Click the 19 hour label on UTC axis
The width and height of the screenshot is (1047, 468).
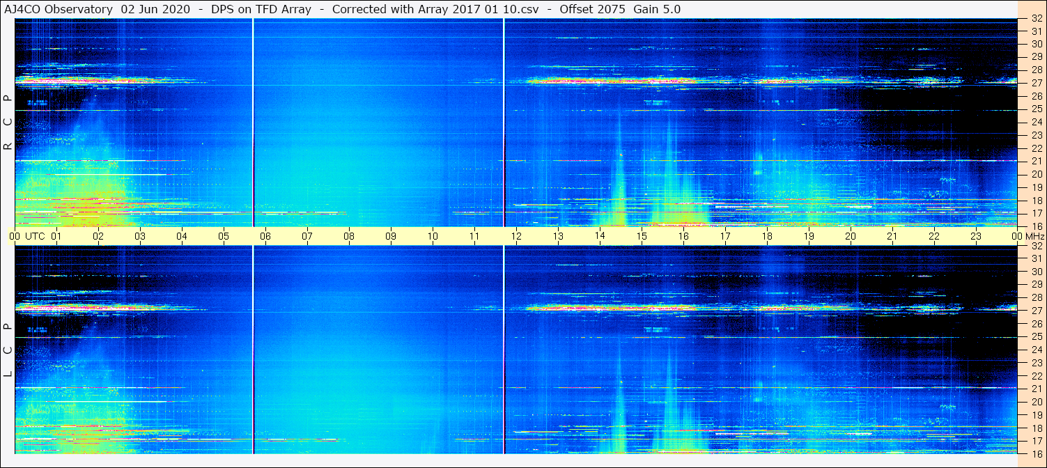pos(809,236)
